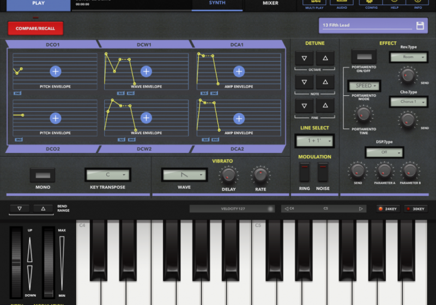
Task: Open DCW1 wave envelope editor plus icon
Action: tap(146, 71)
